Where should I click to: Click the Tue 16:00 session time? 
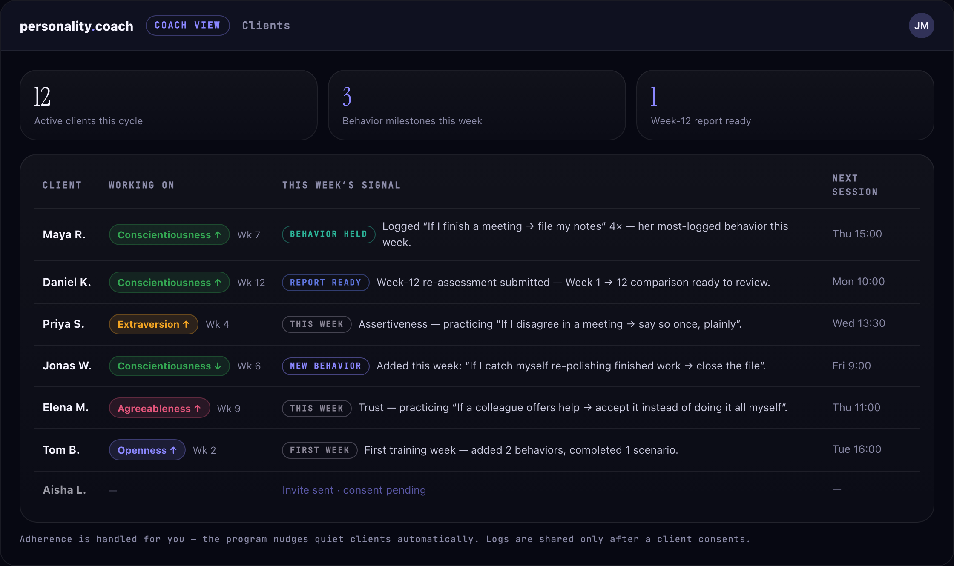click(856, 449)
